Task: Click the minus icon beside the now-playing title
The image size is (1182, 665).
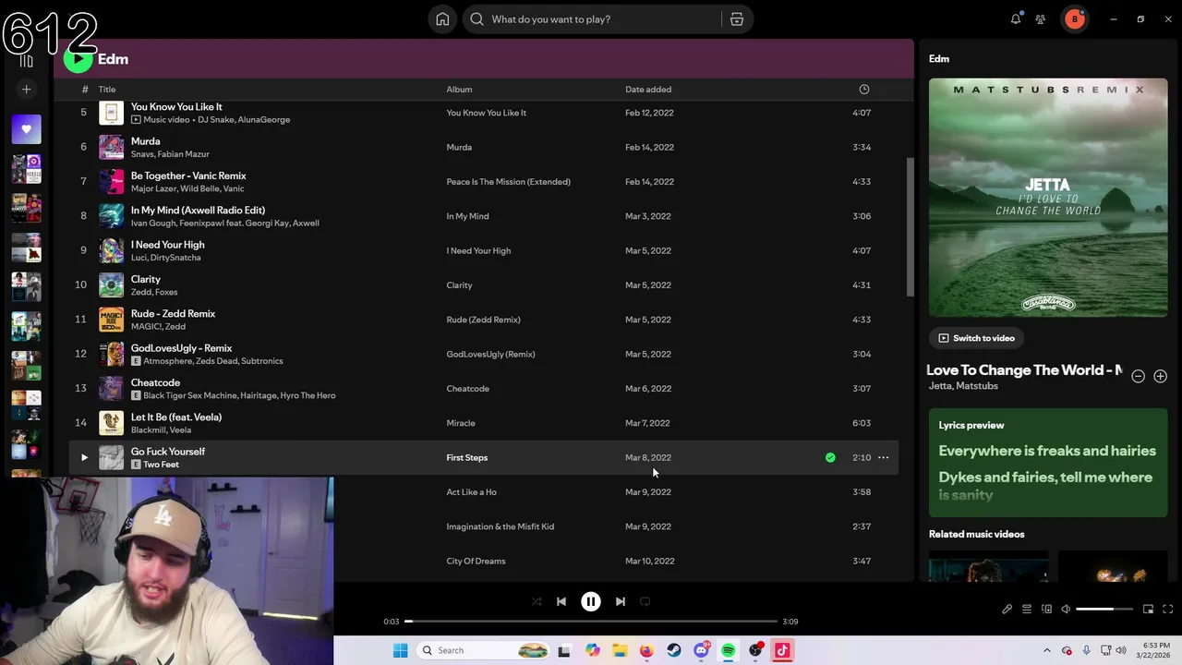Action: 1138,377
